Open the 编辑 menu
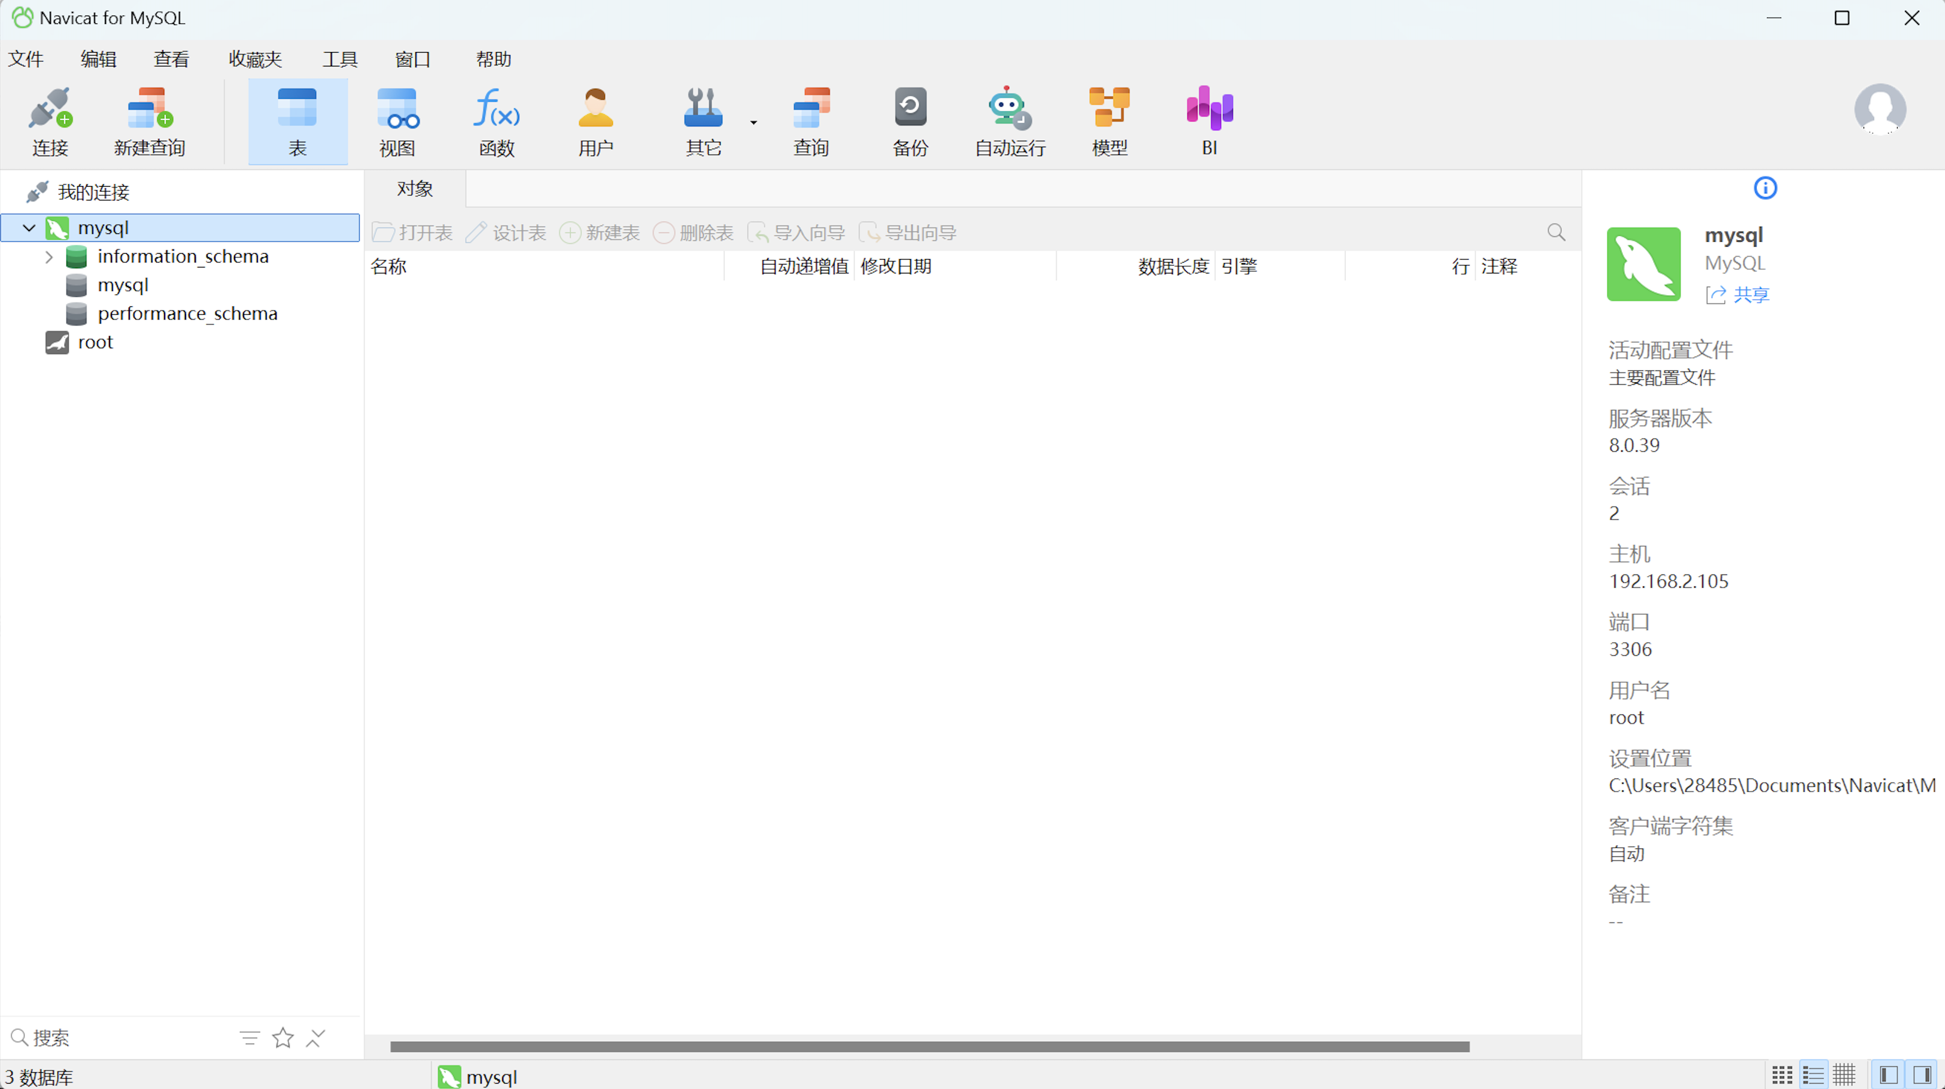 tap(98, 59)
